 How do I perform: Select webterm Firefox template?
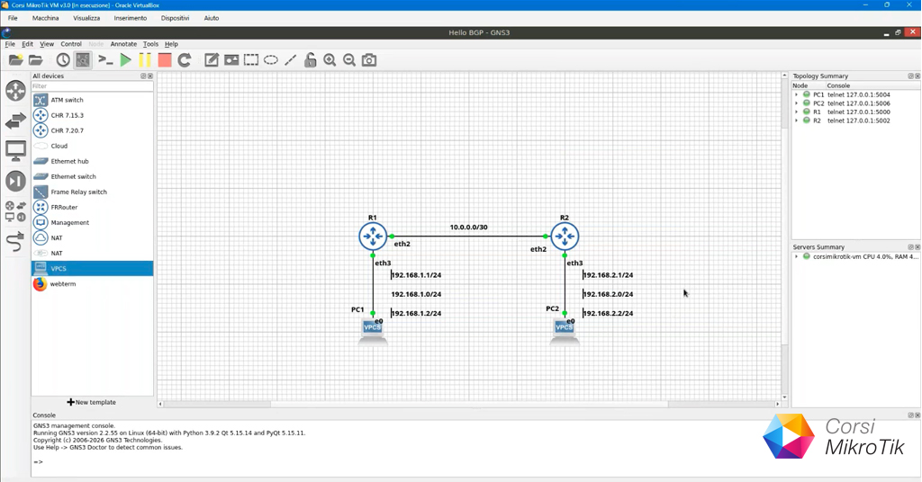pyautogui.click(x=93, y=283)
